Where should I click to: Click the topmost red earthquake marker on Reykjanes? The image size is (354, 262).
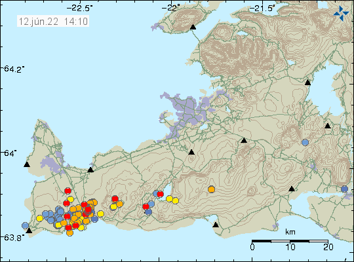tap(68, 191)
